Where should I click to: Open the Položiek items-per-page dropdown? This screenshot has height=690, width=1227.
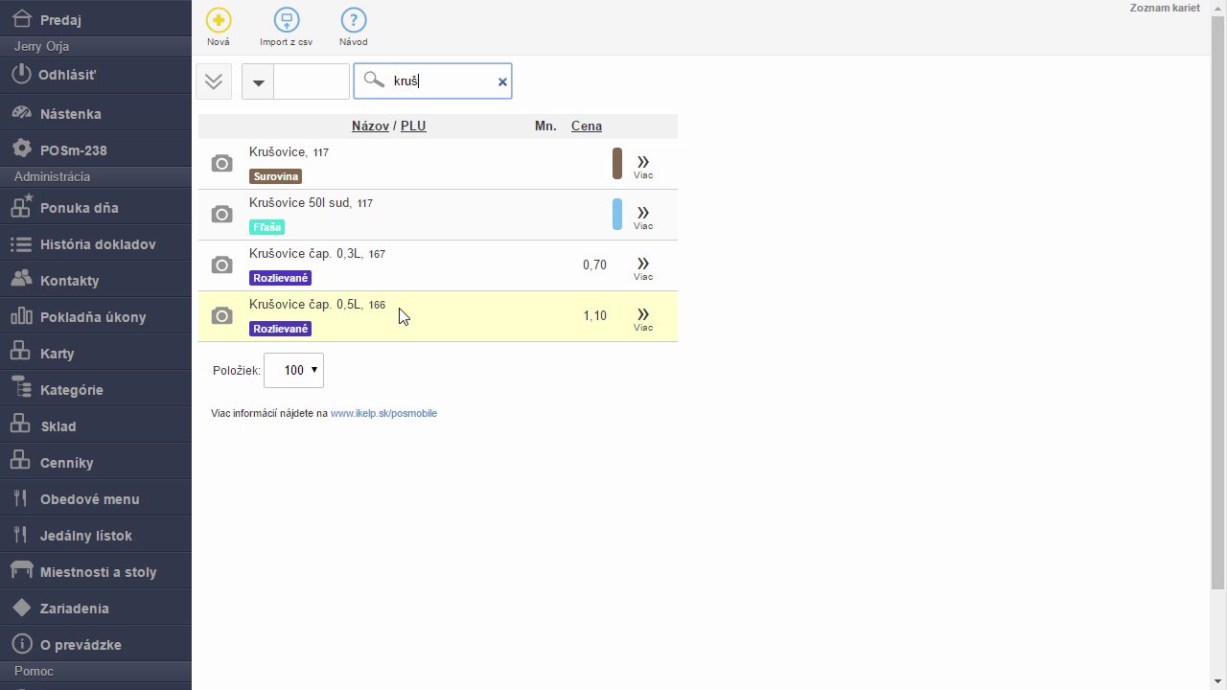click(x=293, y=371)
